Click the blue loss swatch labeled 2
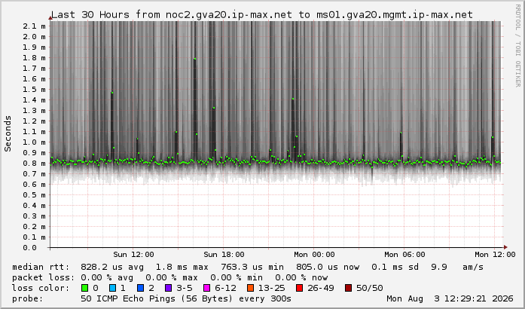 [141, 288]
